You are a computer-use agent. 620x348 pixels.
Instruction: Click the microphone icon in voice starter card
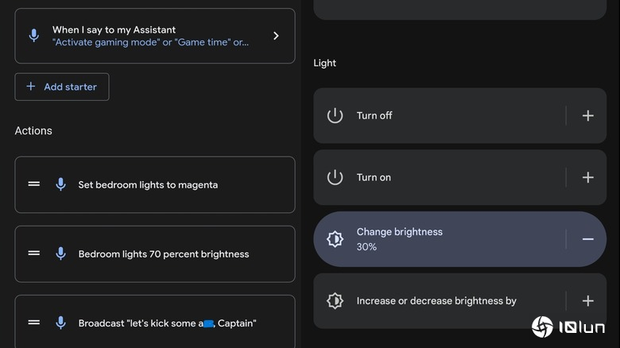pos(33,36)
